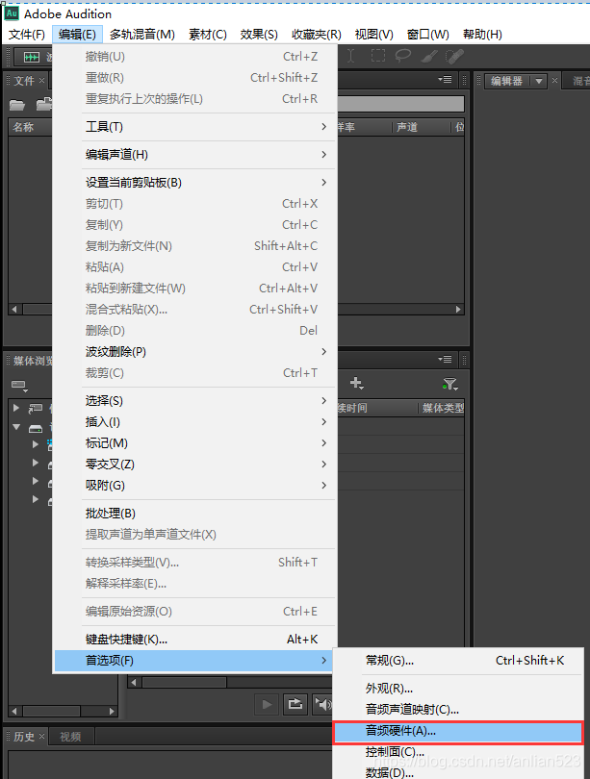The height and width of the screenshot is (779, 590).
Task: Select the paintbrush selection tool
Action: [x=429, y=56]
